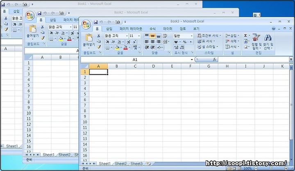The width and height of the screenshot is (295, 171).
Task: Click the zoom slider handle
Action: point(271,169)
